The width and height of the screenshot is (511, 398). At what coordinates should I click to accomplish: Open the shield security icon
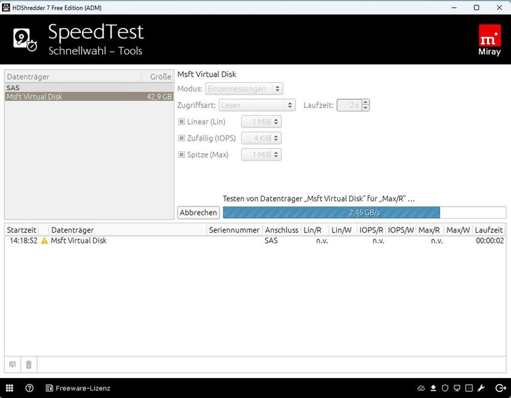[x=445, y=388]
